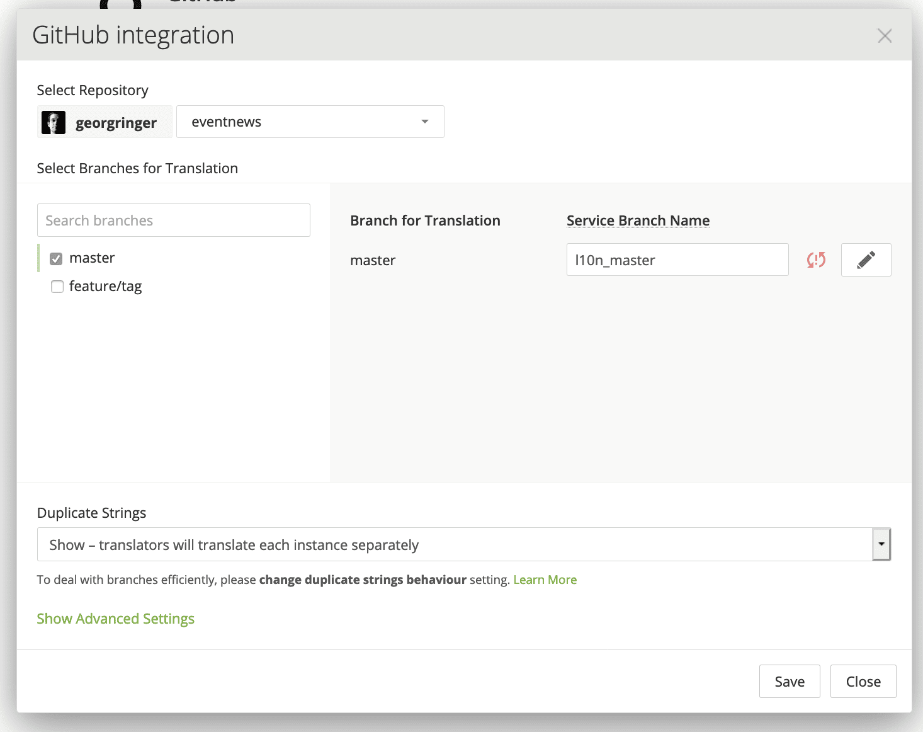
Task: Focus the Search branches field
Action: (173, 220)
